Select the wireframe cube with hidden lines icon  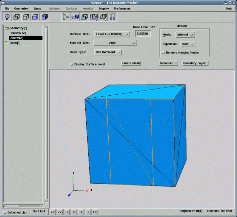[16, 17]
